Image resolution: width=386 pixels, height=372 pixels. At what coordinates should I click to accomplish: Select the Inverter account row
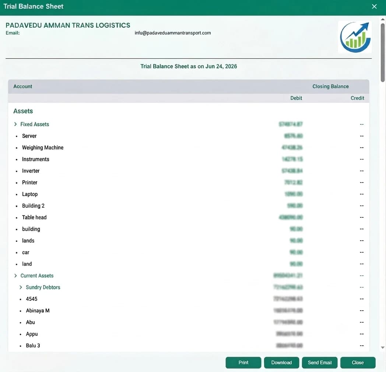(189, 171)
